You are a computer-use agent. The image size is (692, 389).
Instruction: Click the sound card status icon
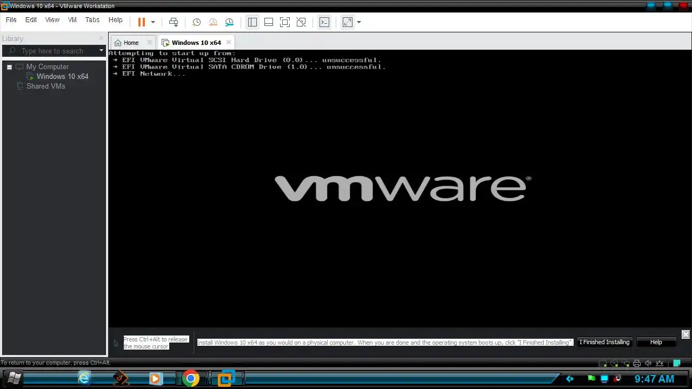pyautogui.click(x=648, y=364)
